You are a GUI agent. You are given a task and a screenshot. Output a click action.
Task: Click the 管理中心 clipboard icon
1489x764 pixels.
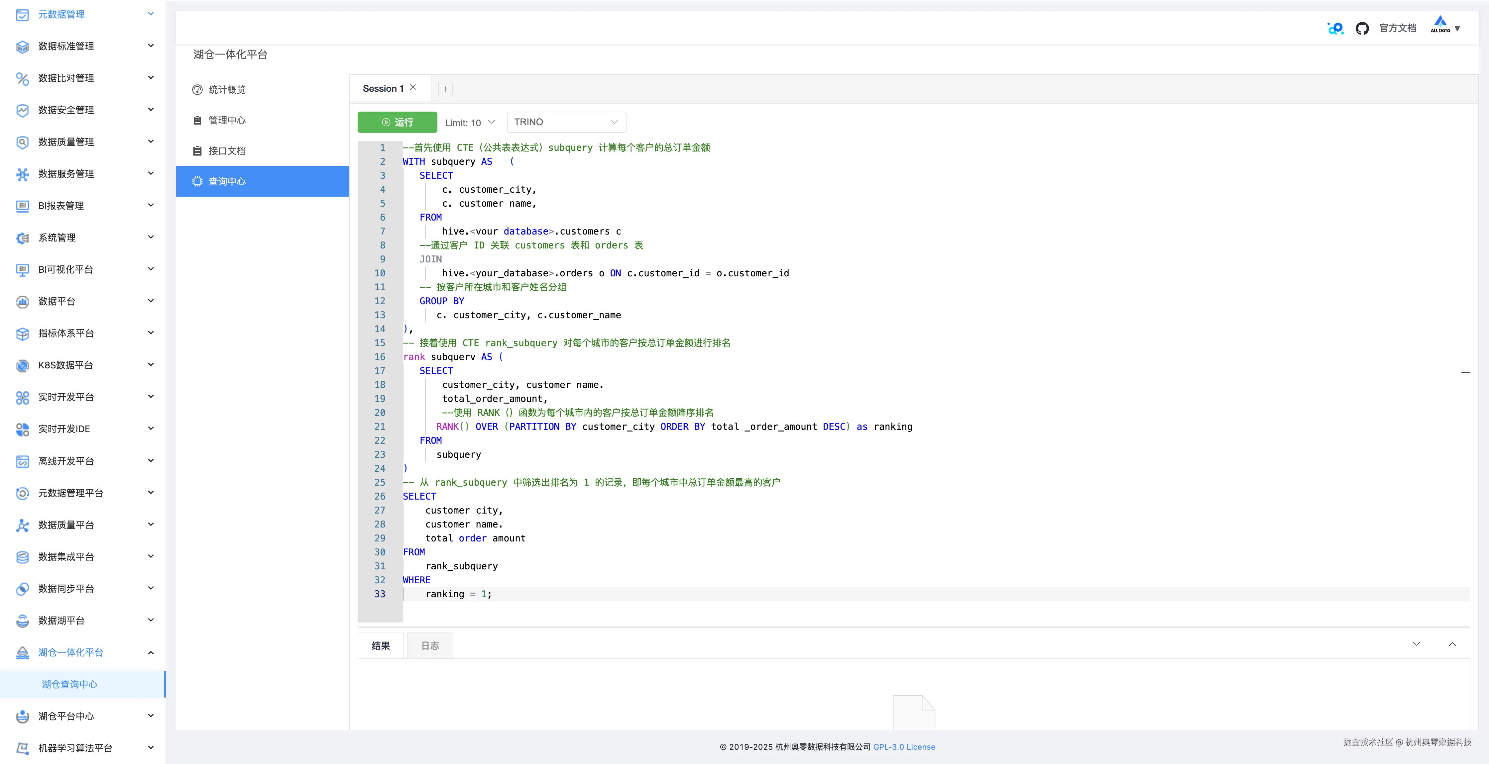197,120
